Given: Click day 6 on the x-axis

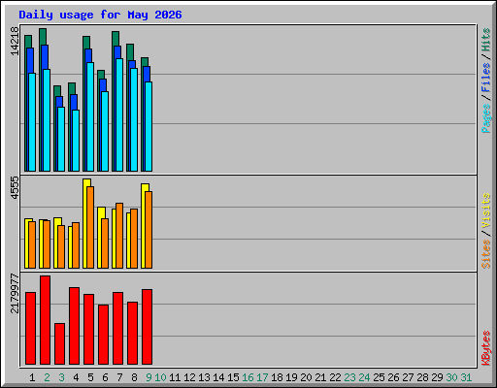Looking at the screenshot, I should click(x=105, y=377).
